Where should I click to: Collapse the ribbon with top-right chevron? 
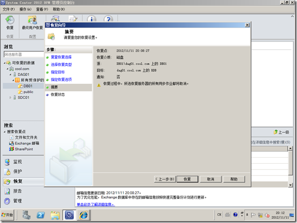click(292, 17)
